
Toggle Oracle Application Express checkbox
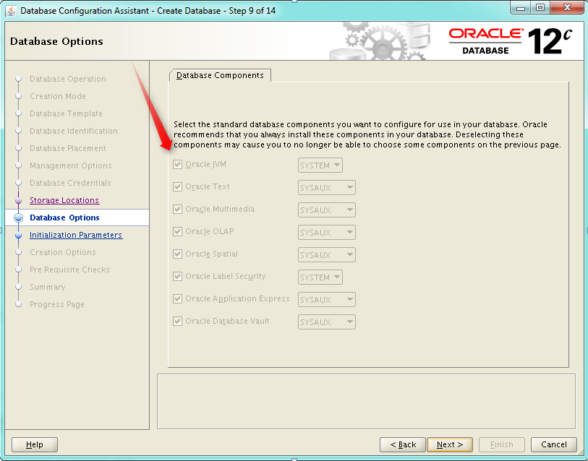[178, 299]
